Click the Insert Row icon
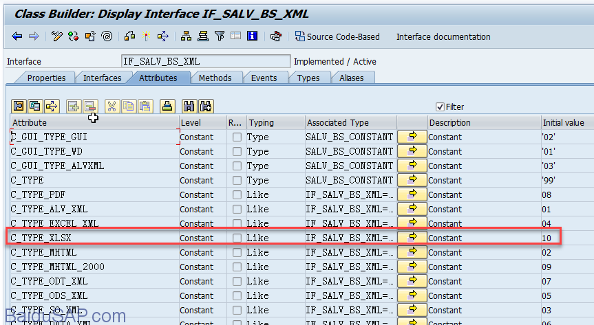 pos(74,107)
